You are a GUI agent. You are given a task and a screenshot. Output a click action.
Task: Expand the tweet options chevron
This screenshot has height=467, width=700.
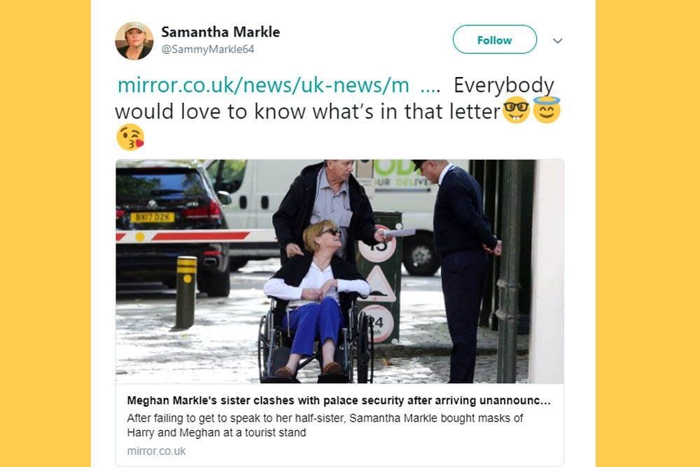(x=557, y=41)
